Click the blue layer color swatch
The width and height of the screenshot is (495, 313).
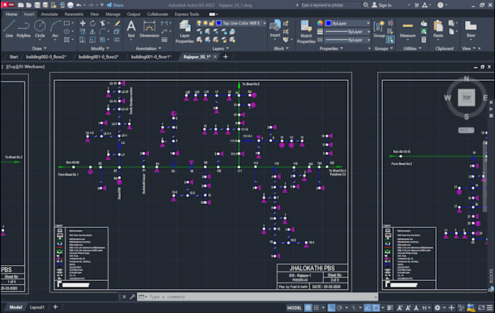click(218, 23)
